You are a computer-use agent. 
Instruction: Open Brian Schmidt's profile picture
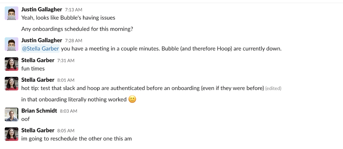[x=12, y=114]
